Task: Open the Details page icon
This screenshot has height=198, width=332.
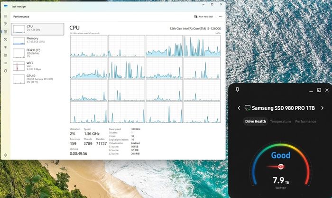Action: (x=6, y=63)
